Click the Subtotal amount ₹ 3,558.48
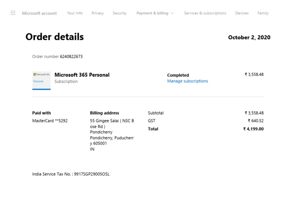This screenshot has height=209, width=296. click(x=254, y=113)
